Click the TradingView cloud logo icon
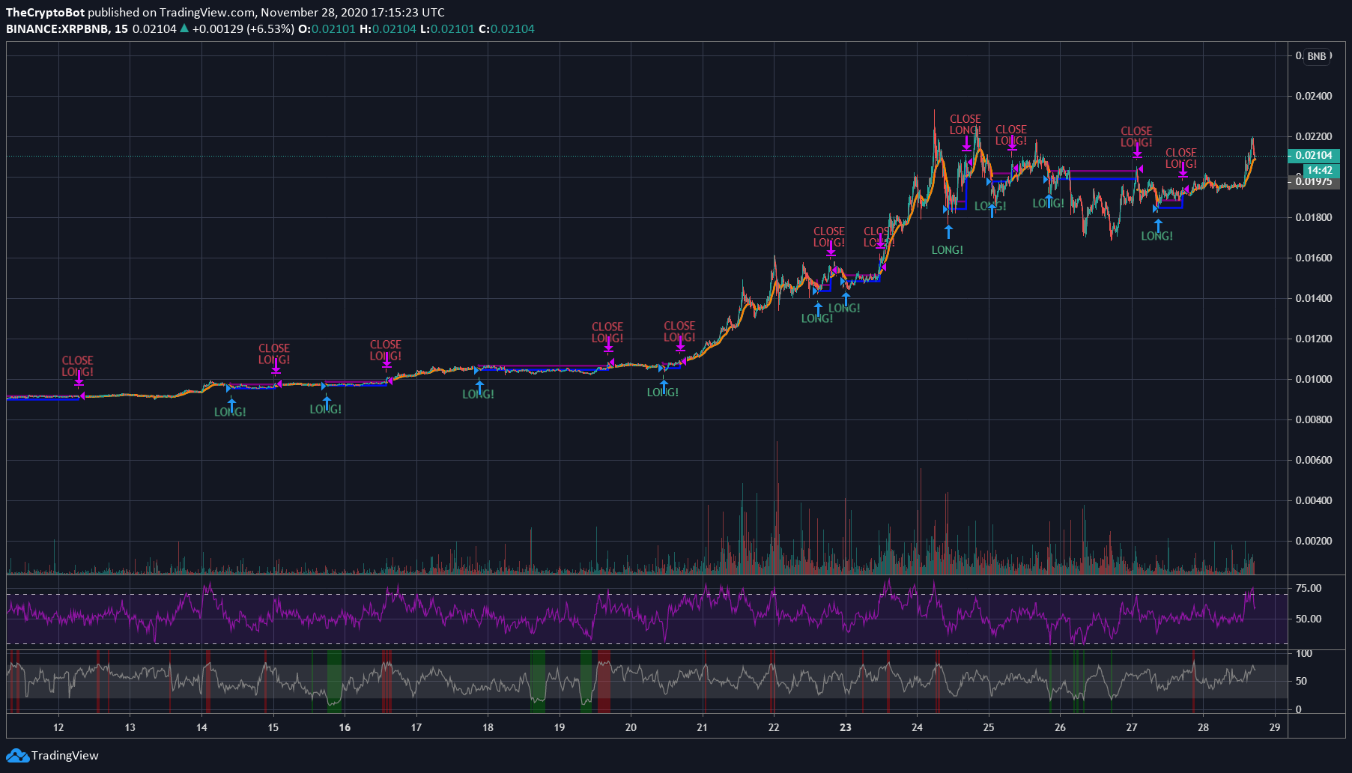 (17, 755)
